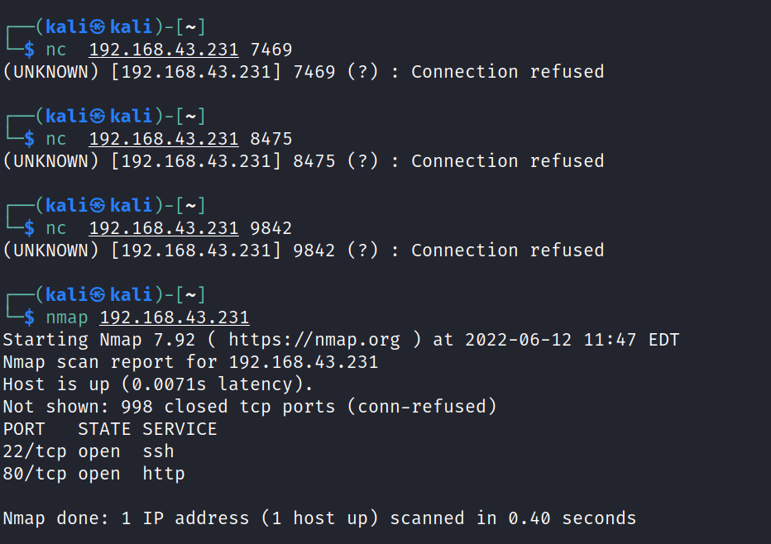Click the Kali symbol in the prompt above nc 8475
This screenshot has width=771, height=544.
[x=98, y=116]
